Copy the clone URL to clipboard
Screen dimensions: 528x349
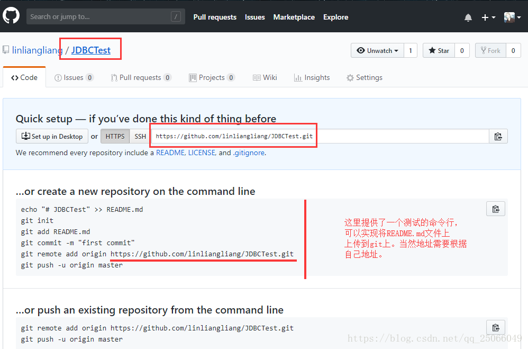[x=498, y=136]
